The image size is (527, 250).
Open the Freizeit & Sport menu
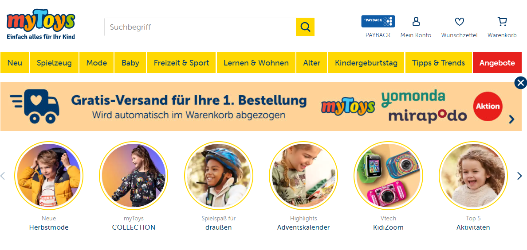pos(181,62)
